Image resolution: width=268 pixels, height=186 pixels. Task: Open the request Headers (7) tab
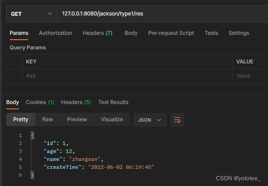tap(97, 33)
